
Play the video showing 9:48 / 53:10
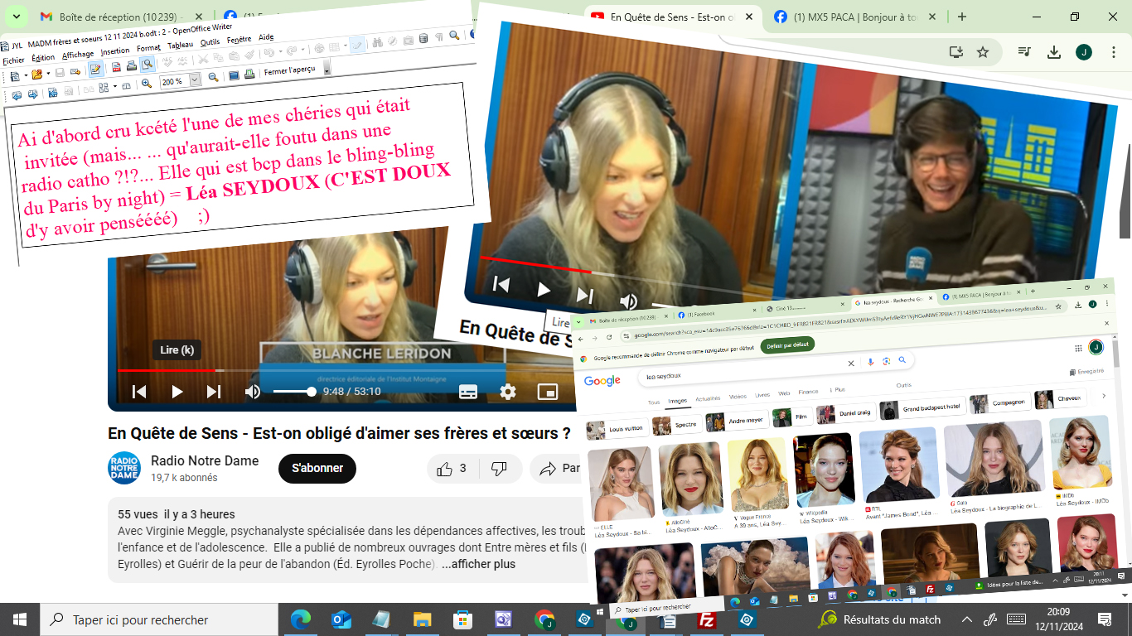click(x=177, y=392)
